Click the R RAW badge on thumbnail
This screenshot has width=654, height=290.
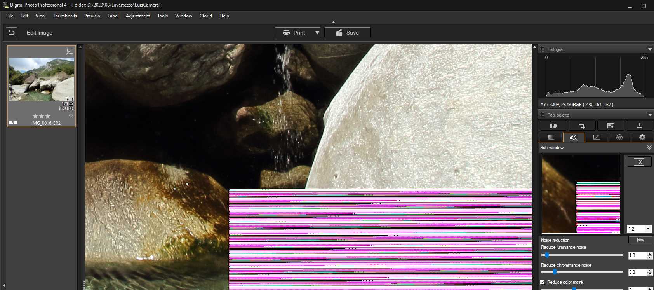click(x=13, y=123)
